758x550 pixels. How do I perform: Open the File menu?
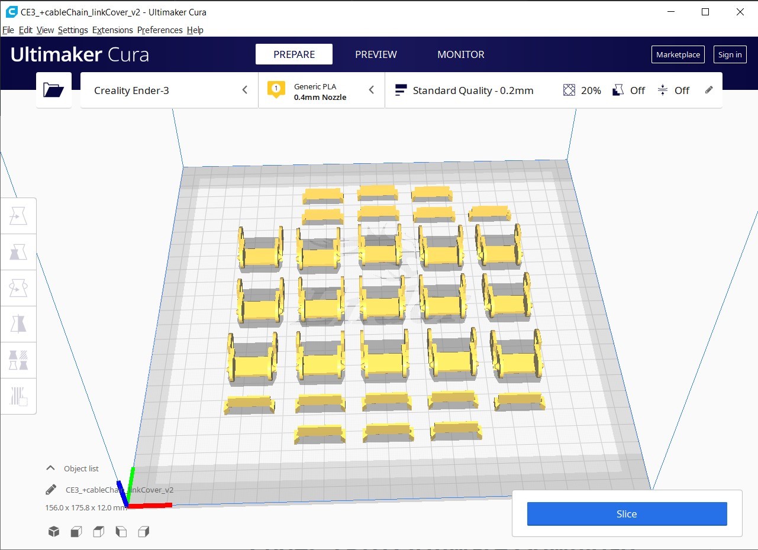tap(8, 30)
